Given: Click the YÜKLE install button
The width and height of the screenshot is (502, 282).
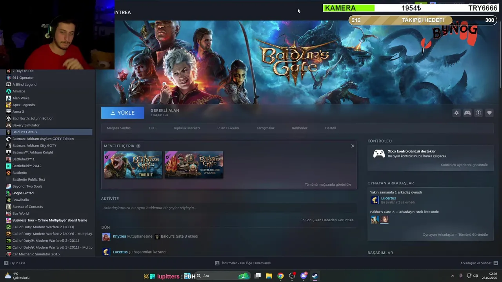Looking at the screenshot, I should pos(122,113).
